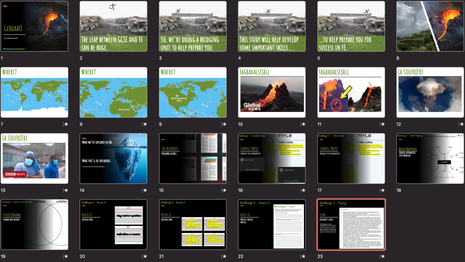Select the 'leap between GCSE and FE' slide
Screen dimensions: 465x262
(x=113, y=26)
